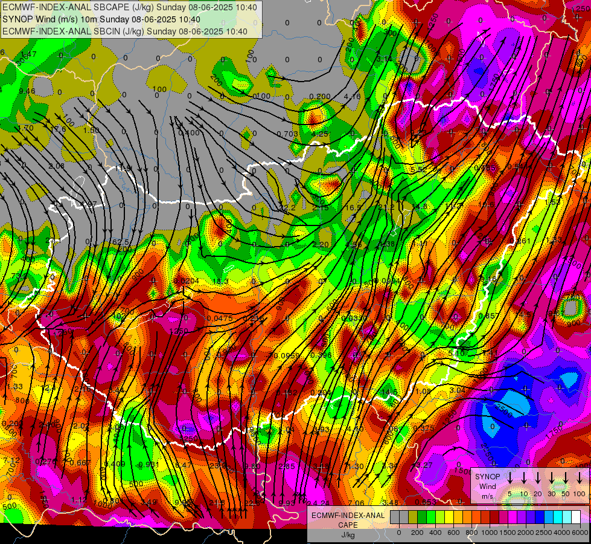Click the 7.06 value on the map

356,503
